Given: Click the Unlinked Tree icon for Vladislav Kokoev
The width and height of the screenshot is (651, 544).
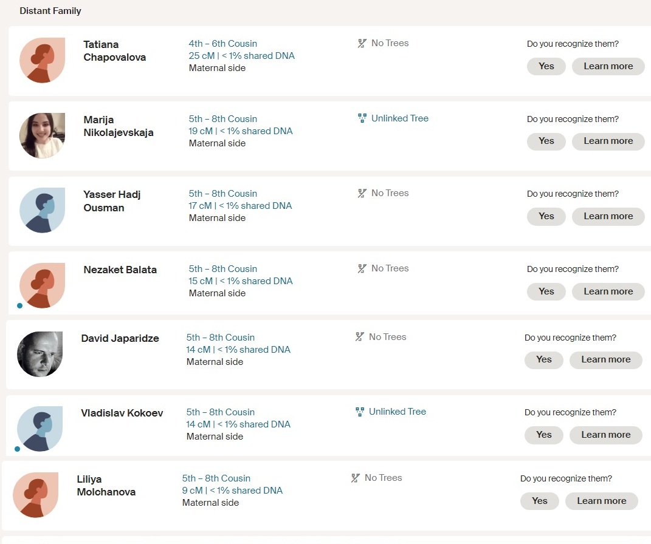Looking at the screenshot, I should [360, 412].
